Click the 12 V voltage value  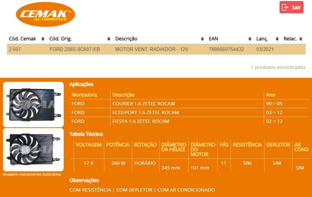pyautogui.click(x=88, y=163)
